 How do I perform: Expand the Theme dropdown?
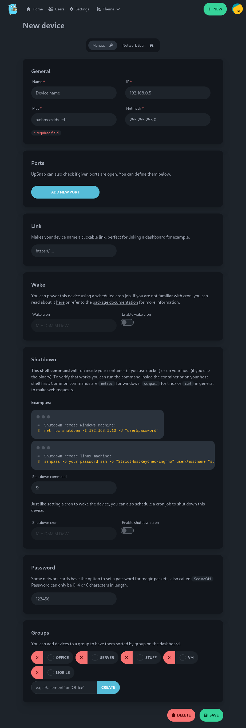pyautogui.click(x=108, y=9)
